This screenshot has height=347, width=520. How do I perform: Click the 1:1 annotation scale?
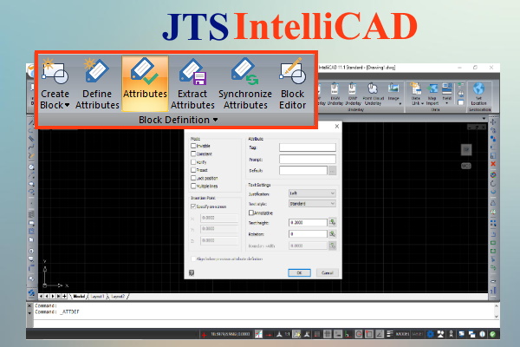pyautogui.click(x=287, y=334)
